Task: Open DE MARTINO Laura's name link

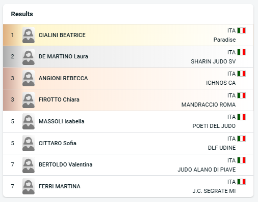Action: coord(63,56)
